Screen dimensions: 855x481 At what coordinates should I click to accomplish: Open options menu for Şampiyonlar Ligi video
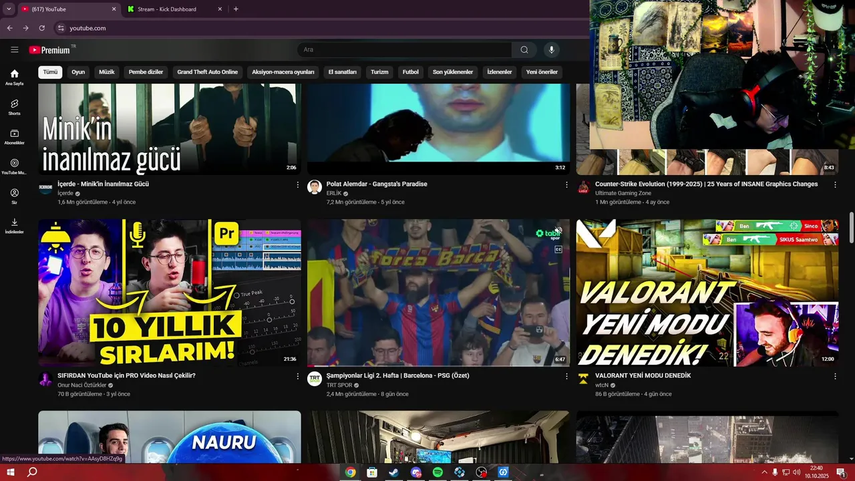pos(566,376)
